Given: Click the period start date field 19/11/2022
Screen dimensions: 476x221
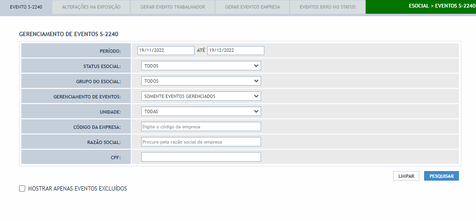Looking at the screenshot, I should pos(166,50).
